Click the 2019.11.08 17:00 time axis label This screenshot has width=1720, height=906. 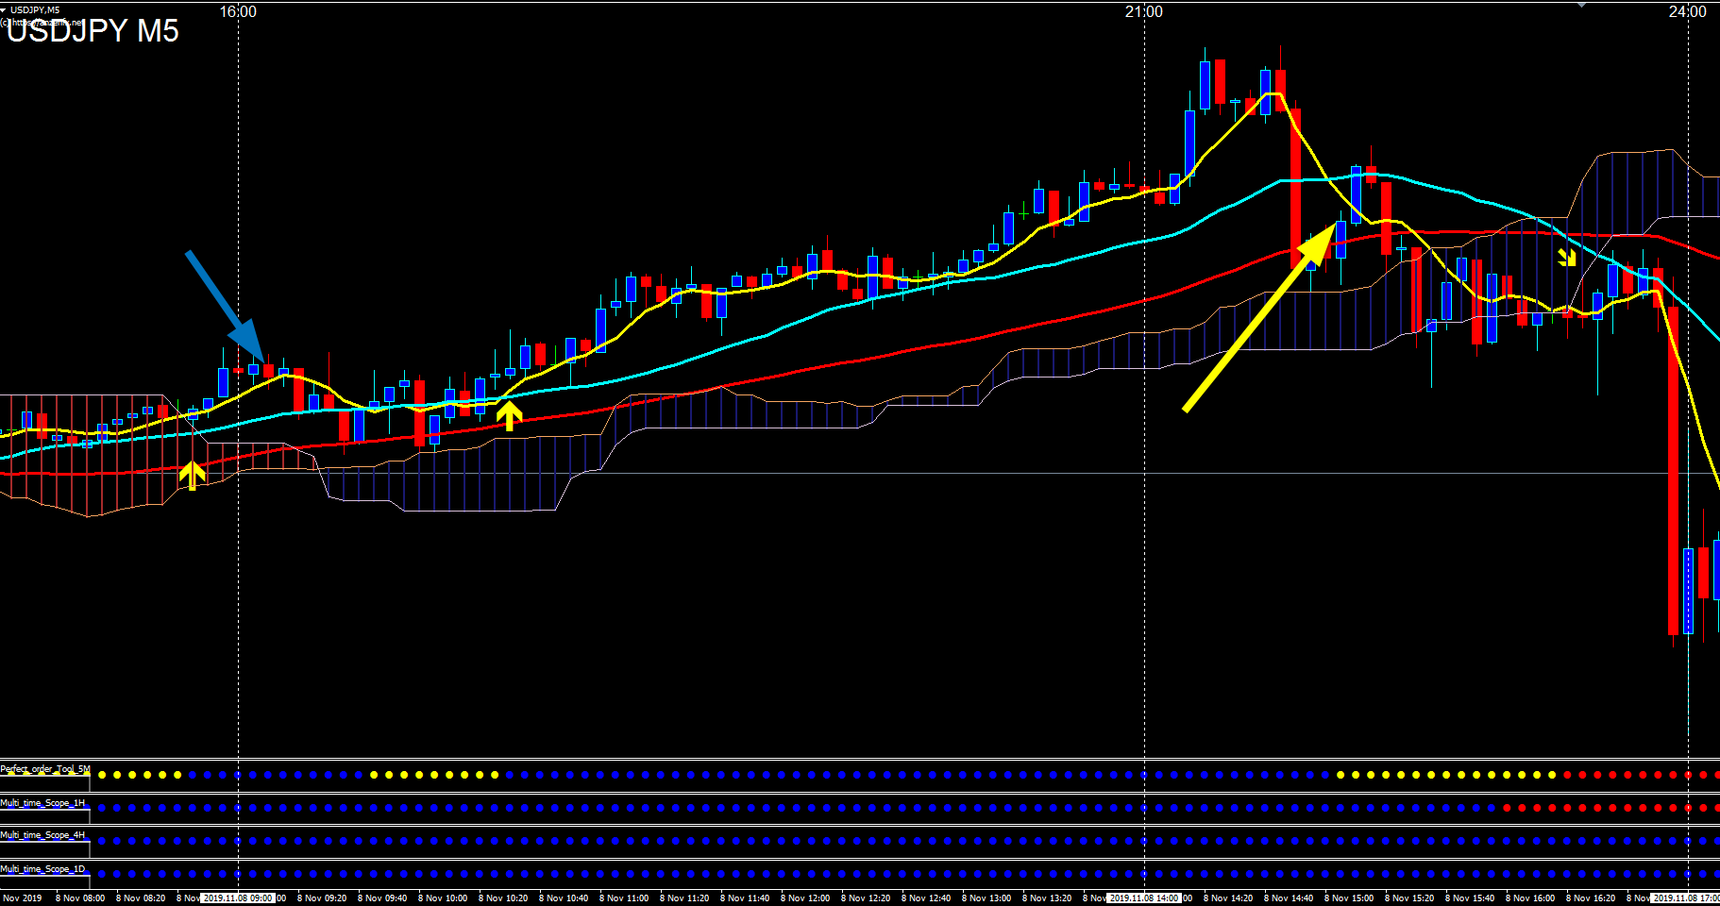[x=1686, y=898]
